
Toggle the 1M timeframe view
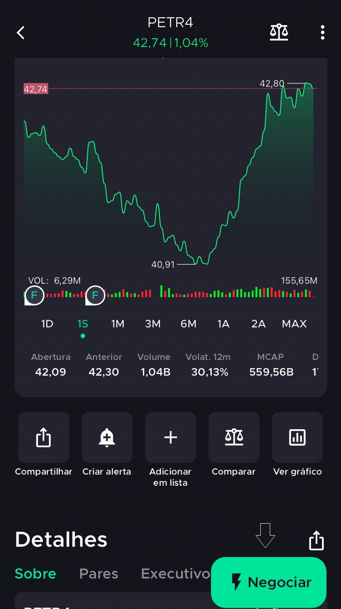(117, 324)
